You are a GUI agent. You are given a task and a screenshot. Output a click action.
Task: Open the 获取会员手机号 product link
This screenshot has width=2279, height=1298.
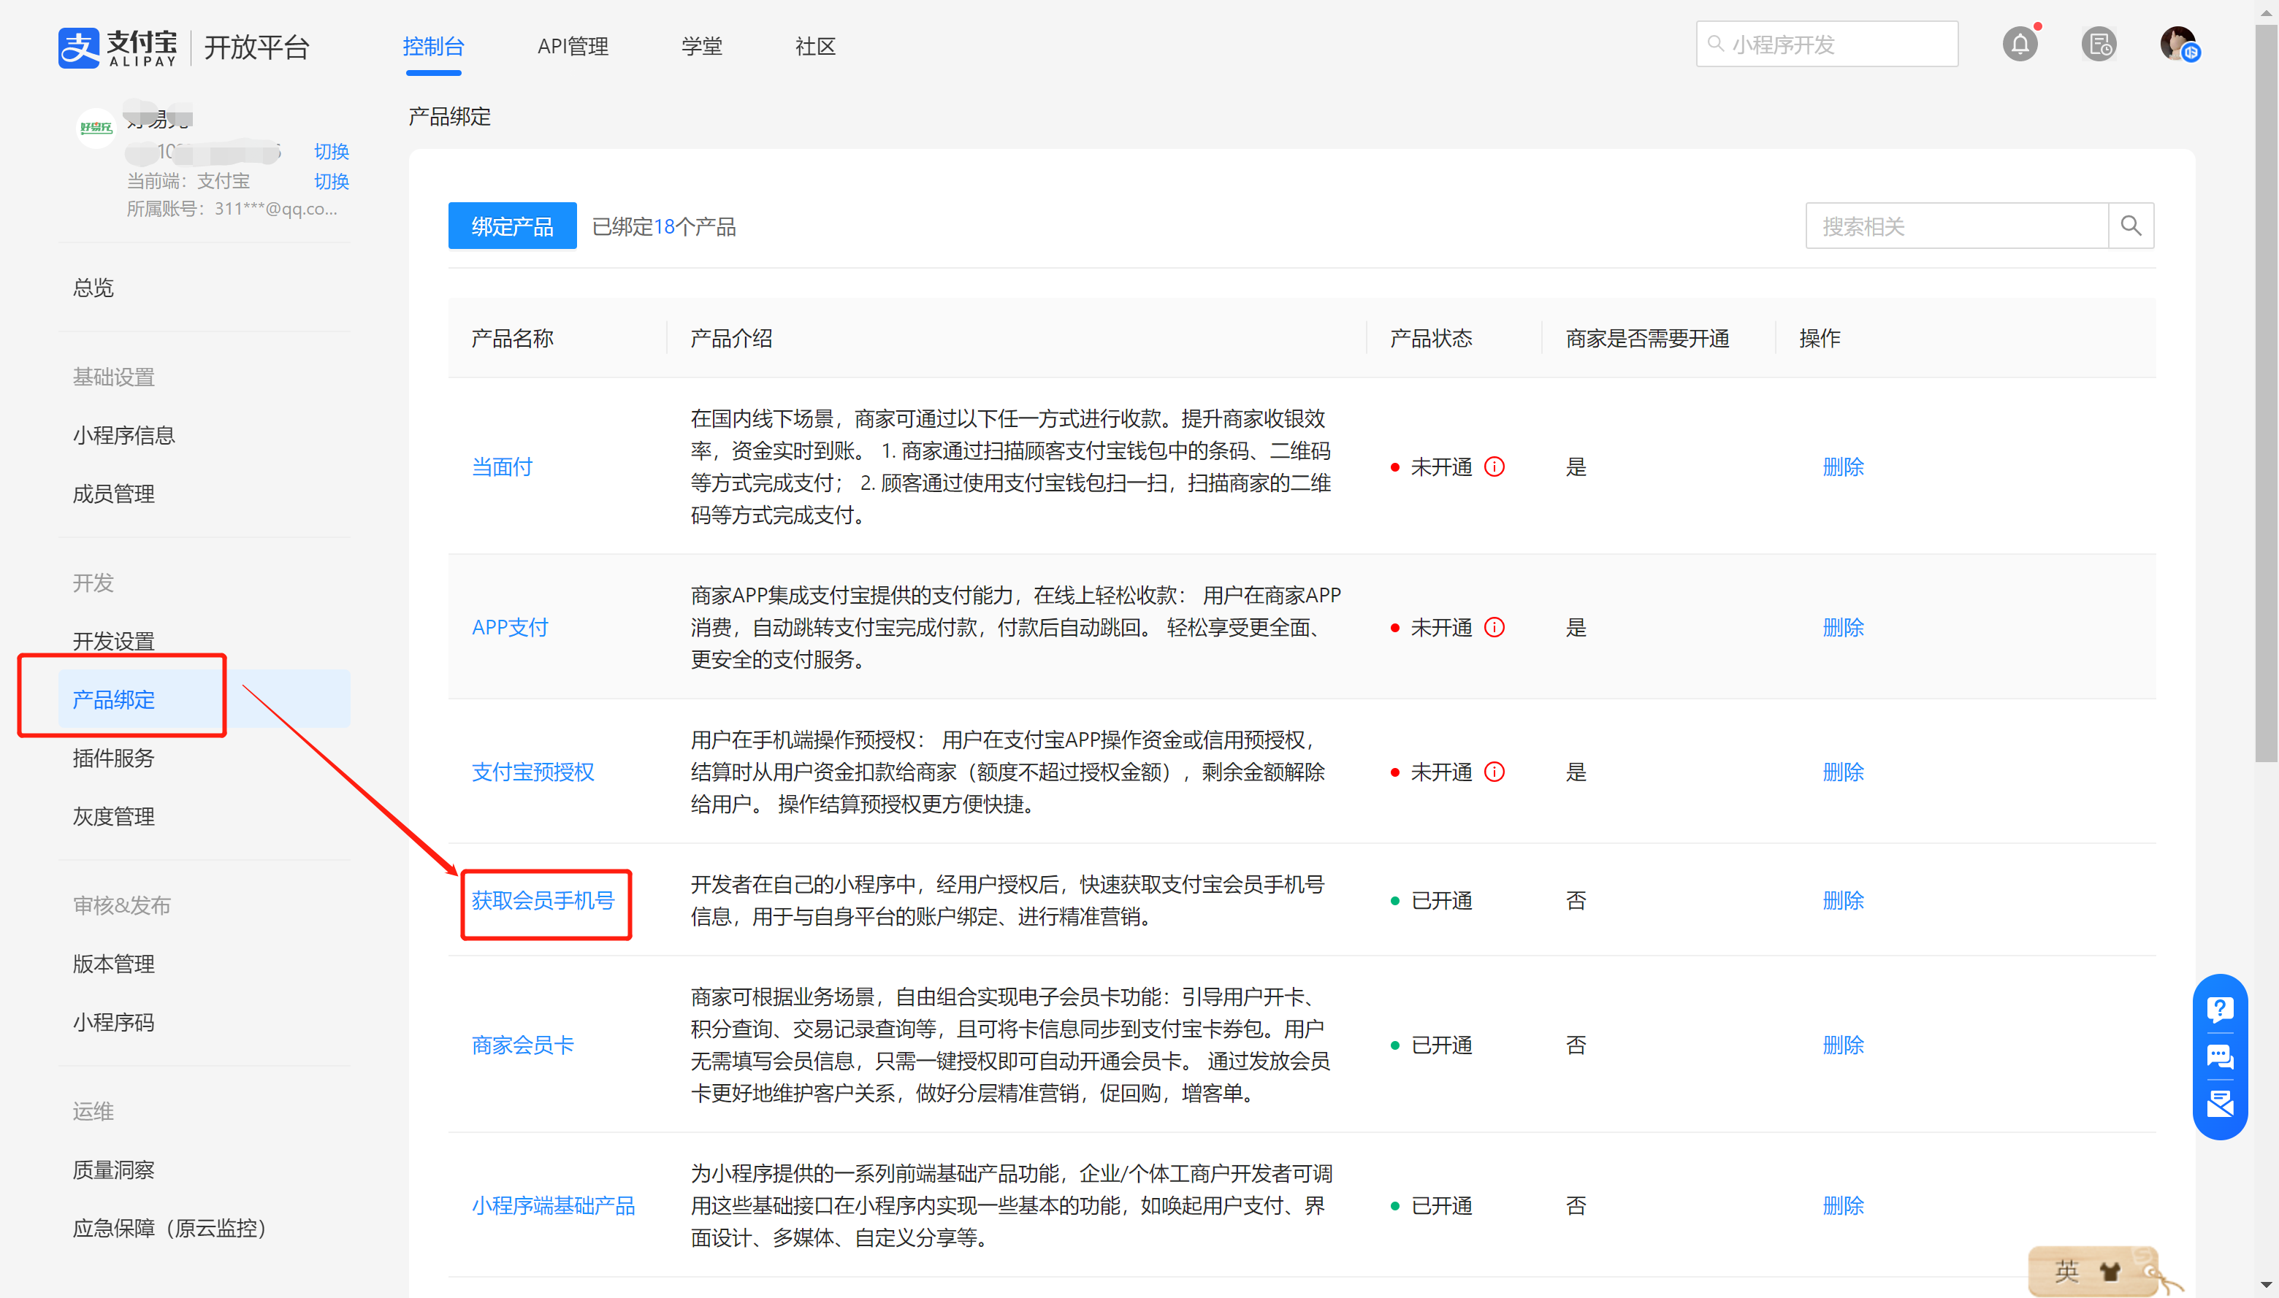tap(543, 900)
